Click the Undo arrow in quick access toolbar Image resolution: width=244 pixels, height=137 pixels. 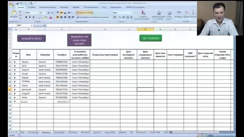[x=21, y=3]
